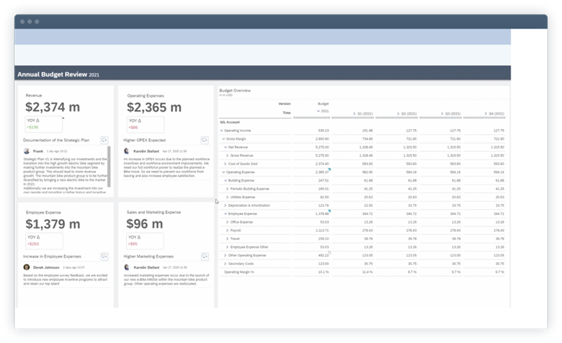
Task: Click the Karolin Stefani name in OPEX comment
Action: click(x=148, y=152)
